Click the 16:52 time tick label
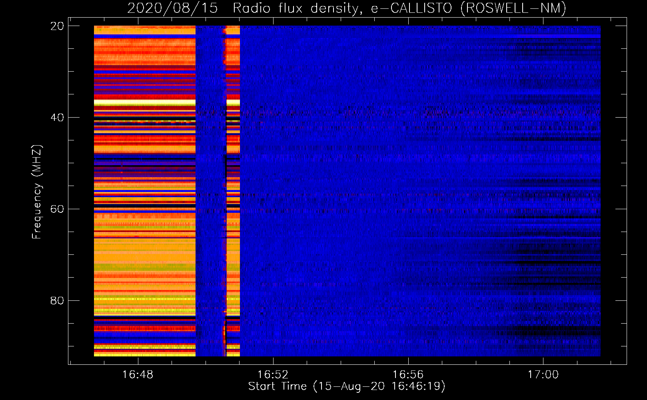 click(x=273, y=375)
